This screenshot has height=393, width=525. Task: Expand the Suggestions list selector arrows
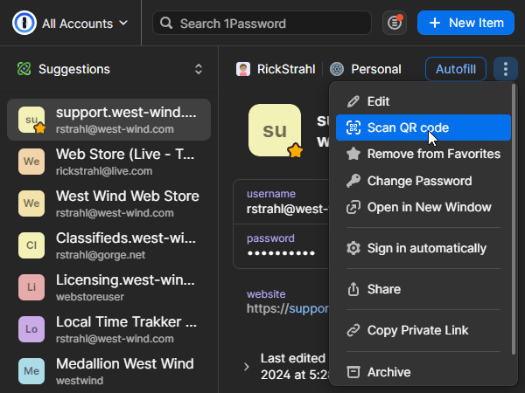tap(199, 69)
